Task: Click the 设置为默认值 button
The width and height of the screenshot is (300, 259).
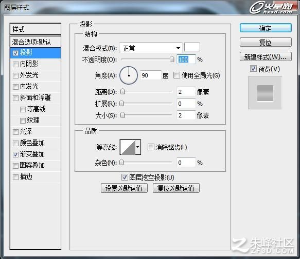Action: coord(124,188)
